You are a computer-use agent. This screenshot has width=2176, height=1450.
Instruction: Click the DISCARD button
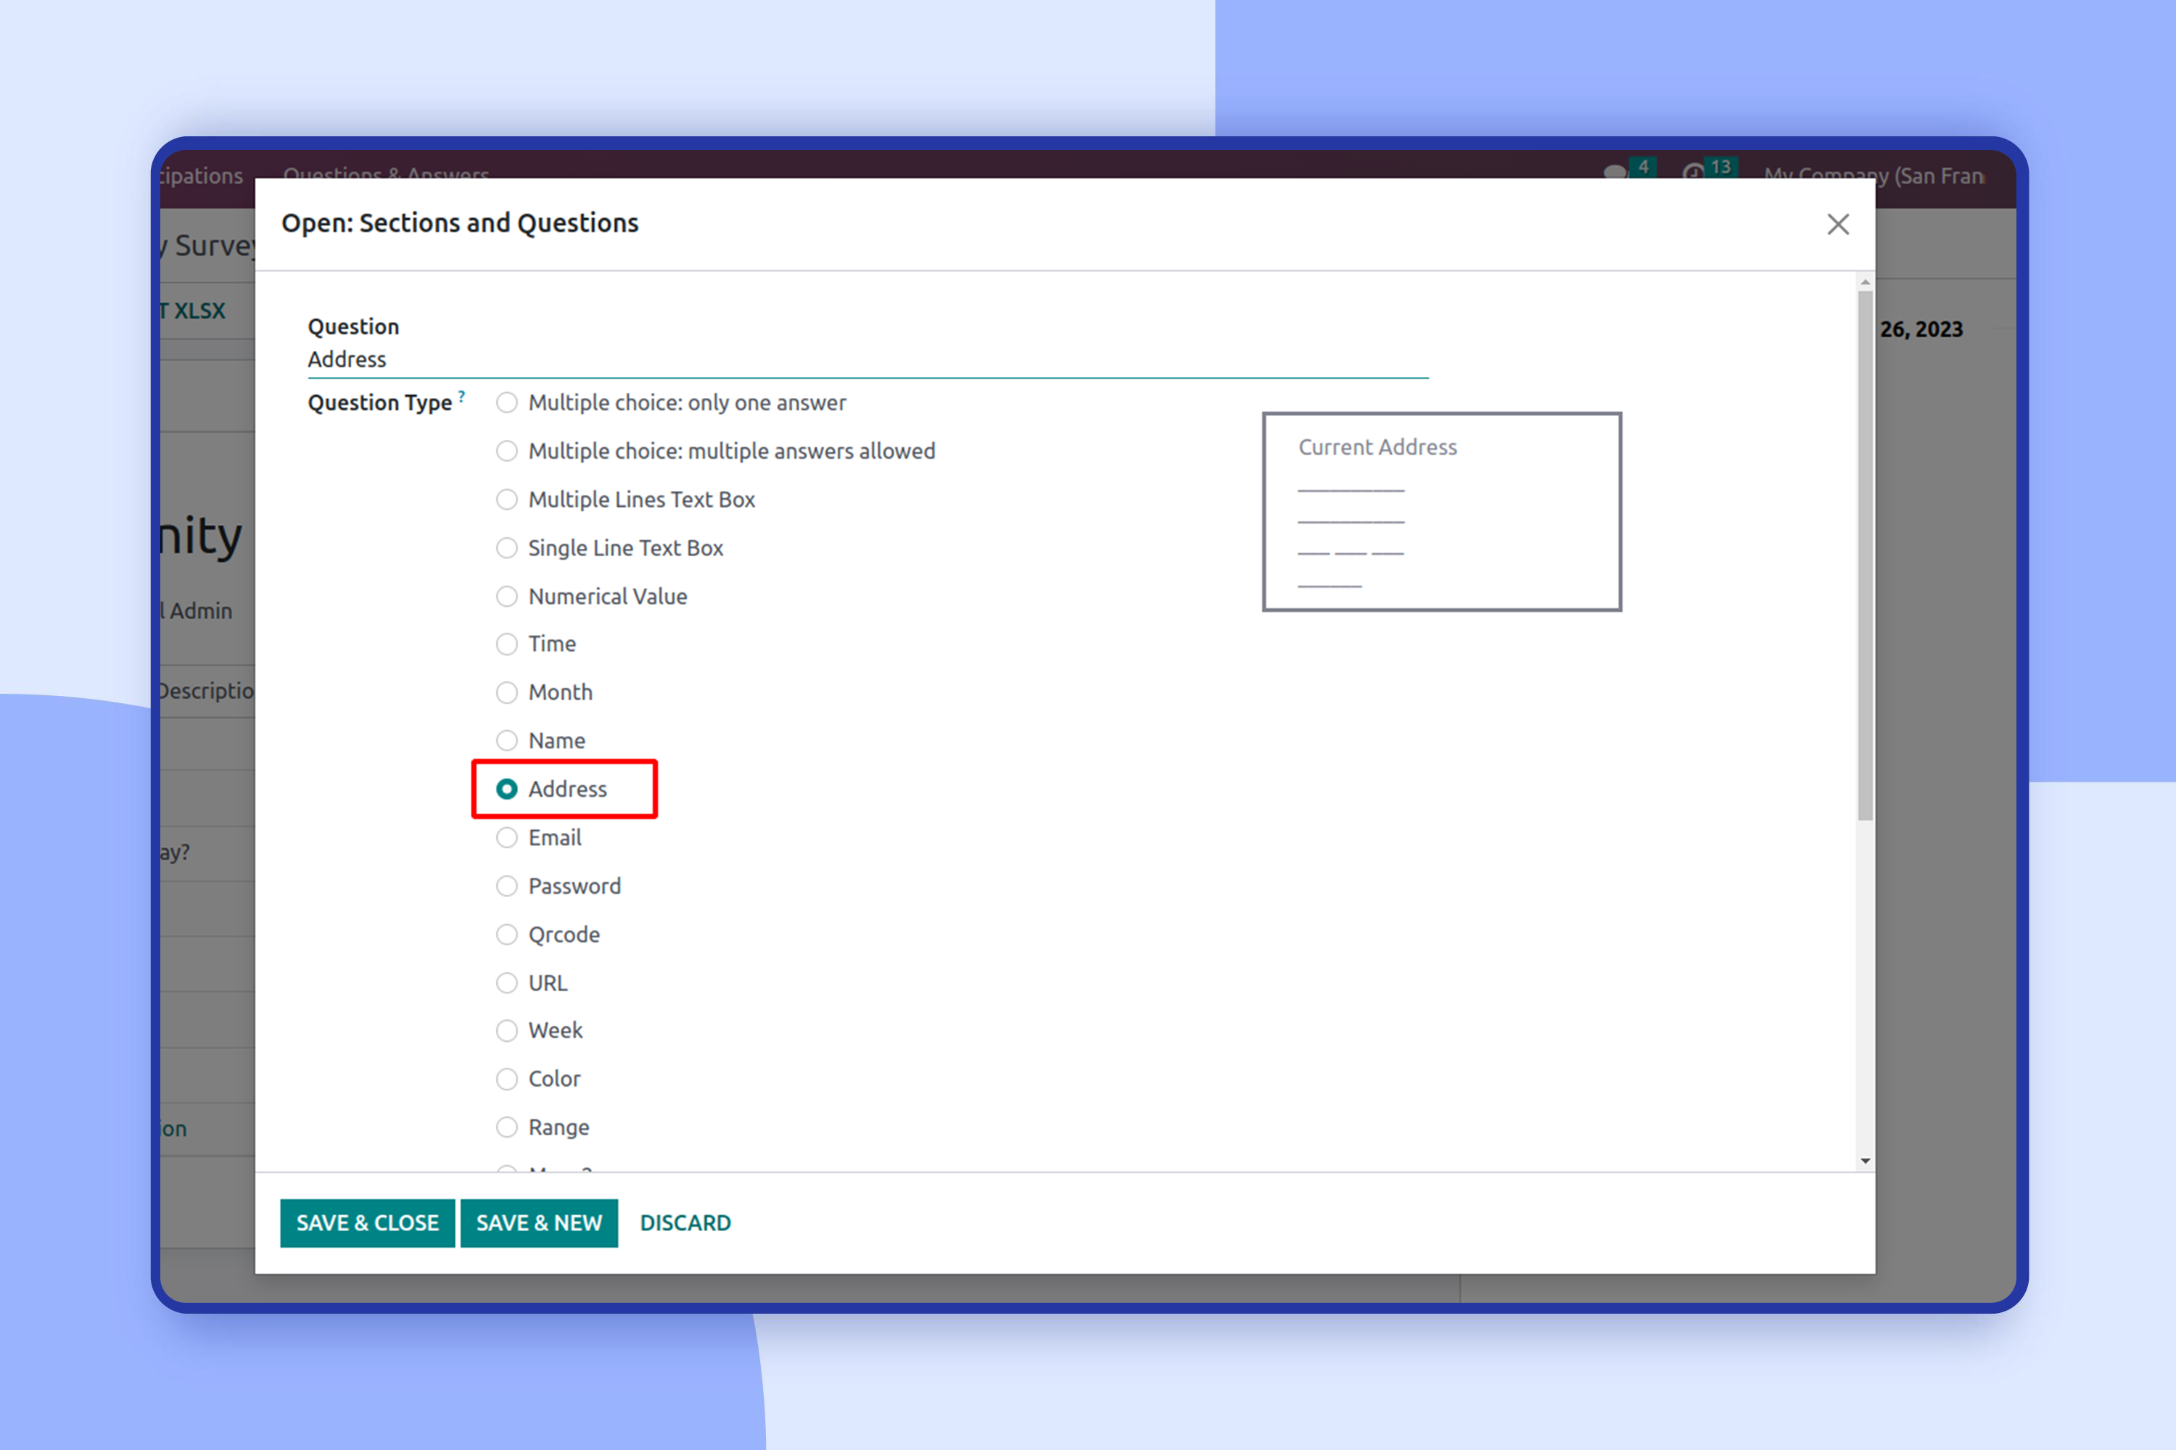click(685, 1222)
